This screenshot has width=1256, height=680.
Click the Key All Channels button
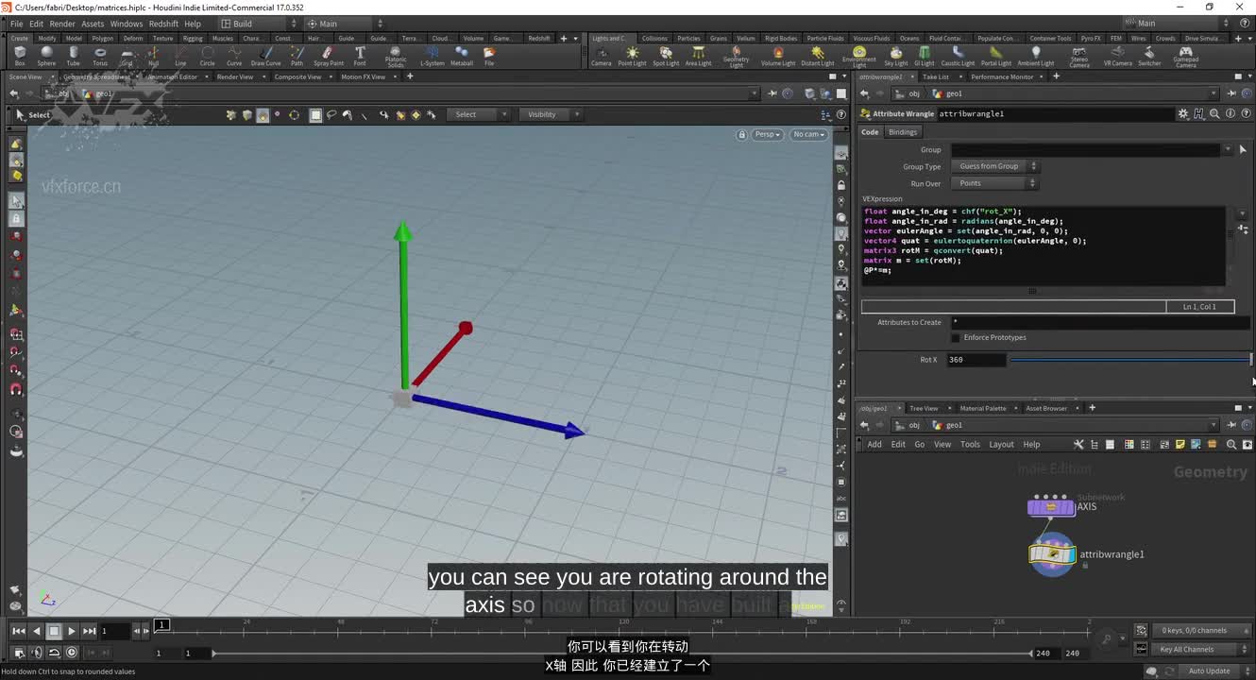(1188, 649)
